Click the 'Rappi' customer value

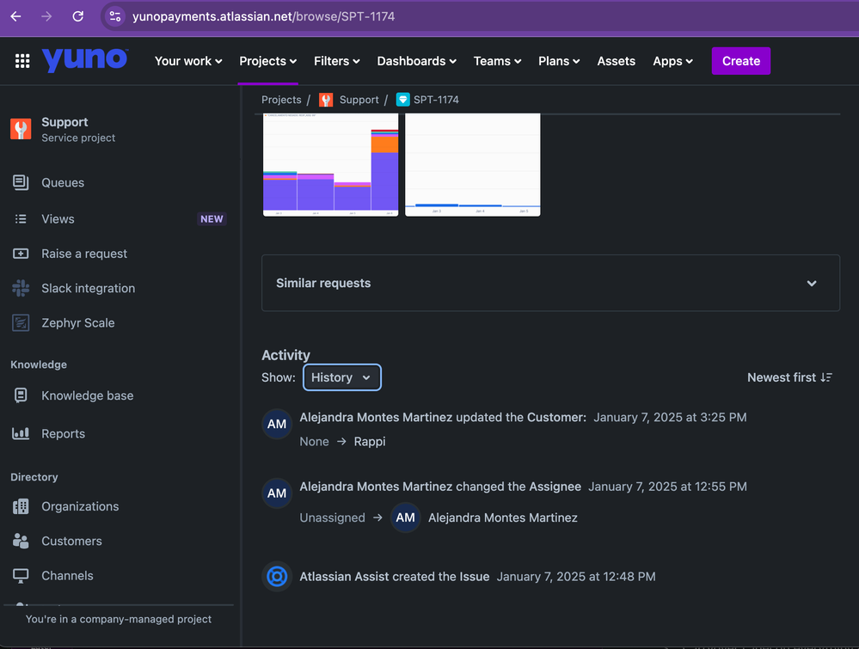point(370,442)
